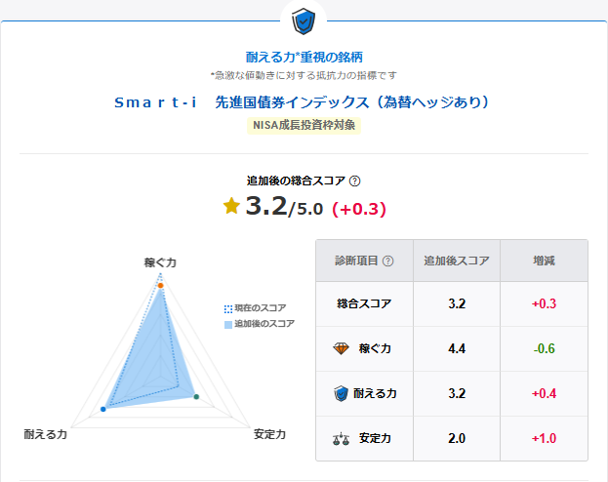
Task: Click the balance scale icon for 安定力
Action: (x=340, y=438)
